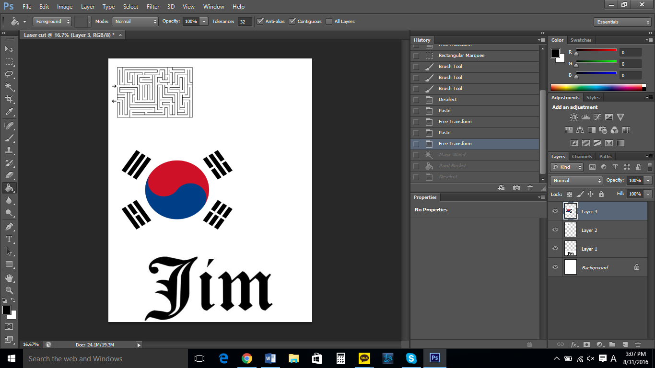
Task: Open the Image menu
Action: (x=65, y=7)
